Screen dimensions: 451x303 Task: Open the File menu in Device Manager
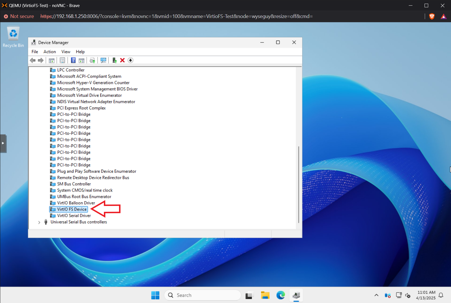35,52
